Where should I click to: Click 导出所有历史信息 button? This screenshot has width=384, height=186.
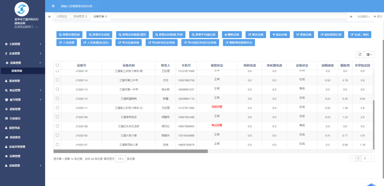coord(162,43)
